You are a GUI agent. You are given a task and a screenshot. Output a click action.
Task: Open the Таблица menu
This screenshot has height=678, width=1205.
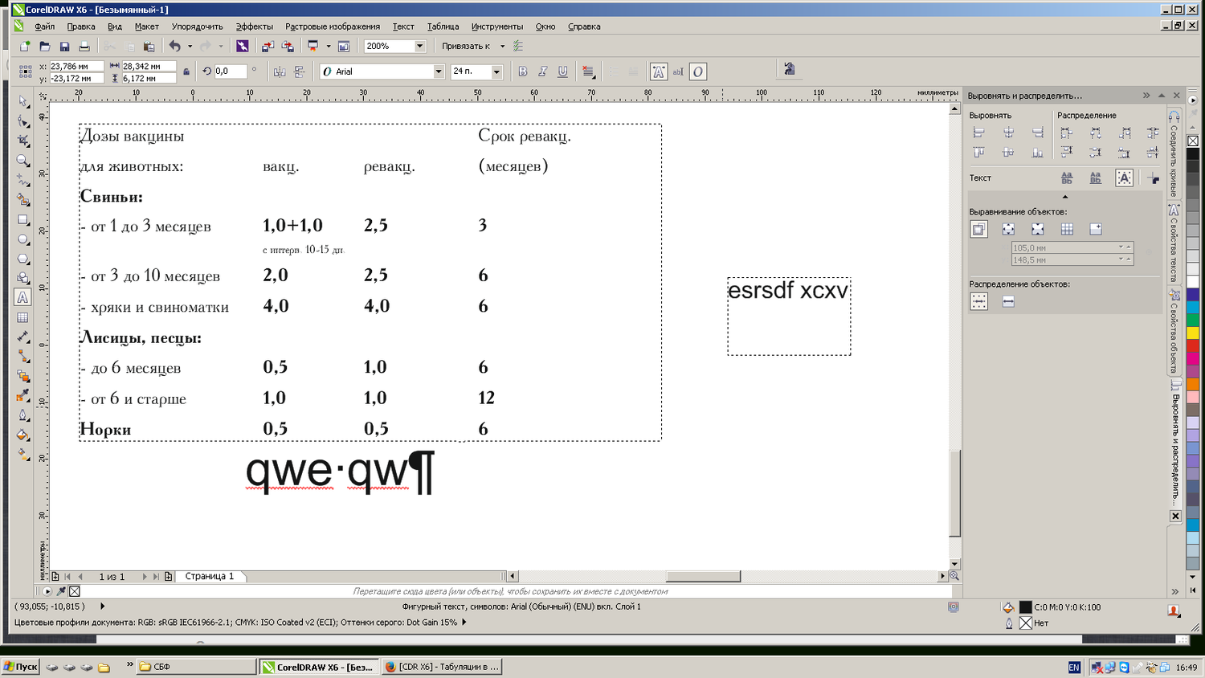click(443, 27)
